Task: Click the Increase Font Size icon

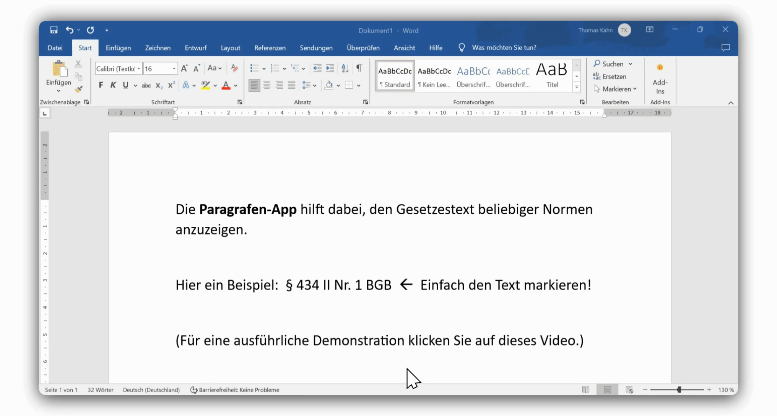Action: click(x=184, y=68)
